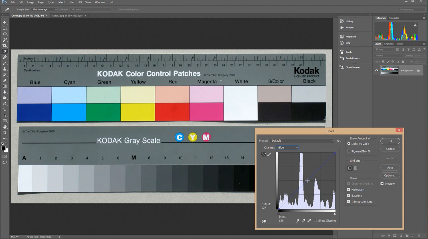
Task: Select the Crop tool in the toolbar
Action: pos(5,46)
